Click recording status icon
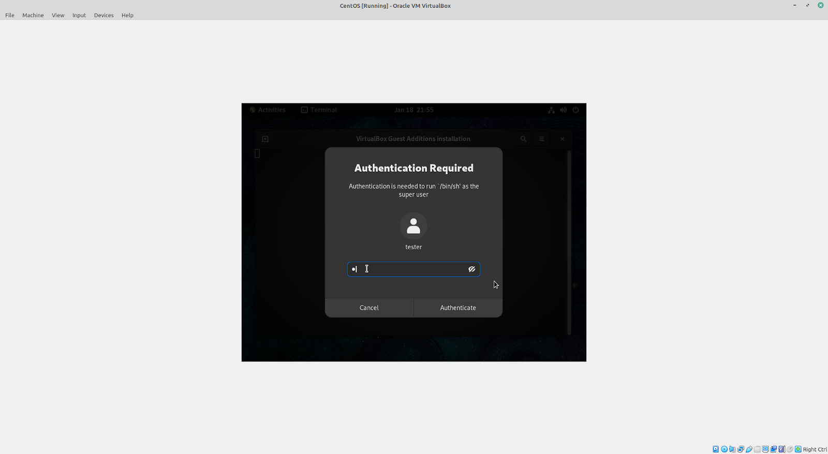 tap(773, 449)
